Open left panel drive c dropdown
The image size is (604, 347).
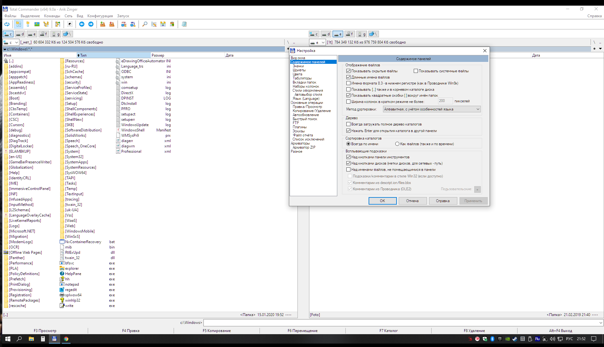coord(11,42)
